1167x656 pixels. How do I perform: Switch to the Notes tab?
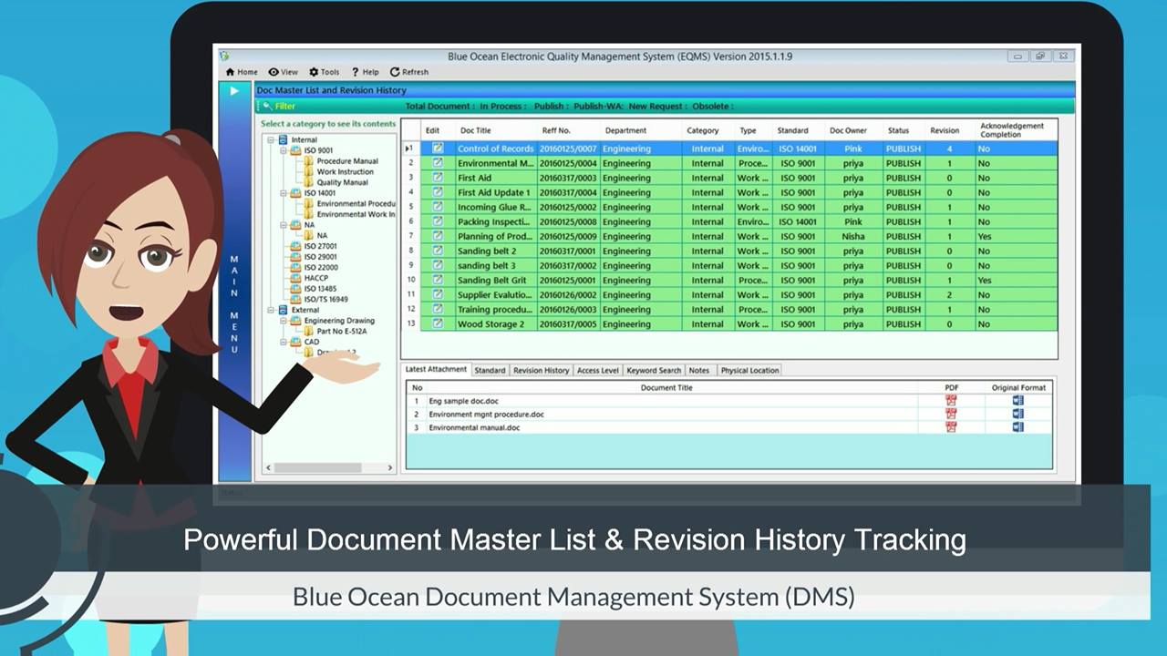699,371
